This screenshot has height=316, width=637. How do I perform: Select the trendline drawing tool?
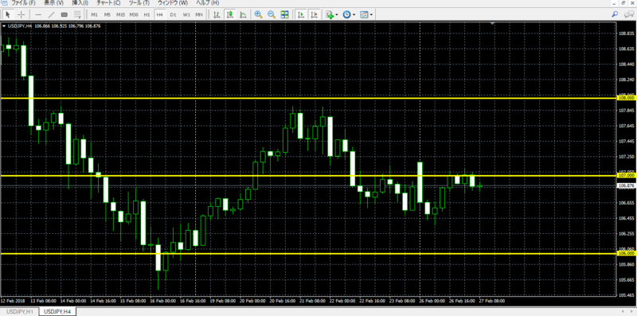pyautogui.click(x=51, y=14)
